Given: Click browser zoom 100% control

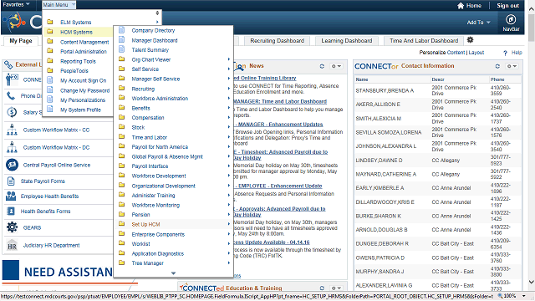Looking at the screenshot, I should click(x=512, y=296).
